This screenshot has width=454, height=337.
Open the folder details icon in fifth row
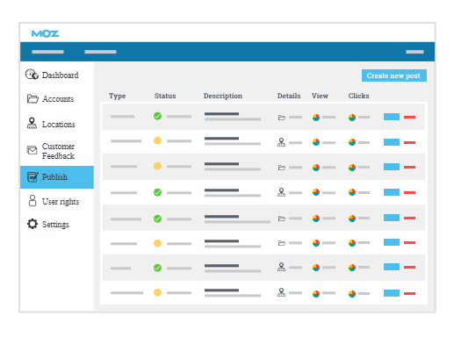click(x=282, y=219)
